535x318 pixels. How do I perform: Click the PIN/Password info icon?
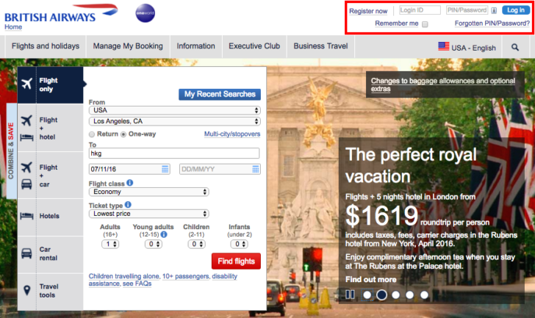(x=494, y=10)
